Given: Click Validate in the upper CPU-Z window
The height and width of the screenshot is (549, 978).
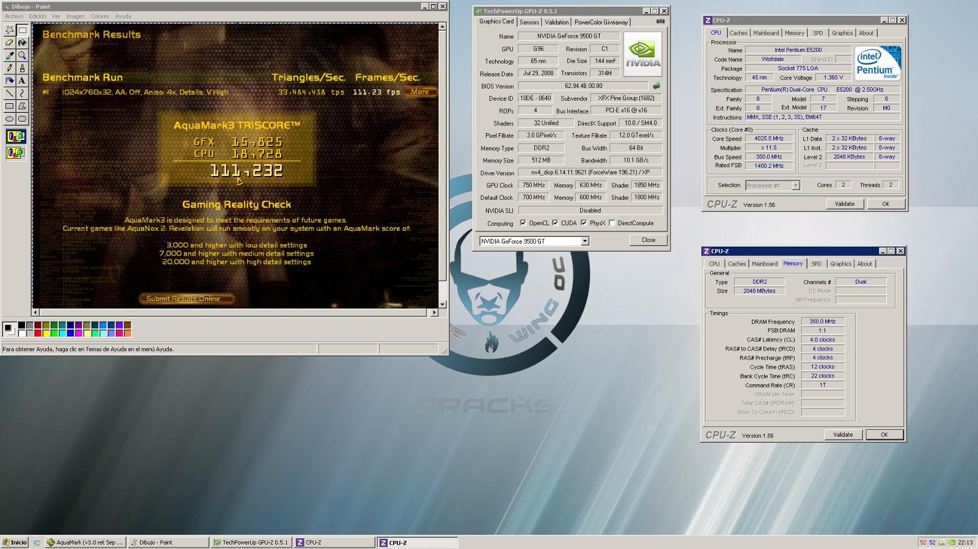Looking at the screenshot, I should pyautogui.click(x=845, y=204).
